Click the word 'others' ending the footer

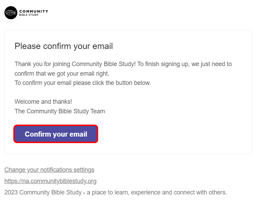pyautogui.click(x=217, y=192)
